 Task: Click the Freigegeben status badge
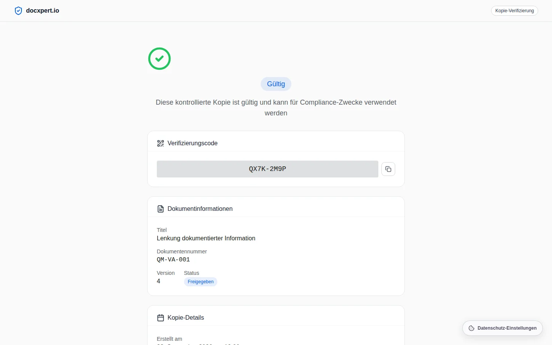200,282
